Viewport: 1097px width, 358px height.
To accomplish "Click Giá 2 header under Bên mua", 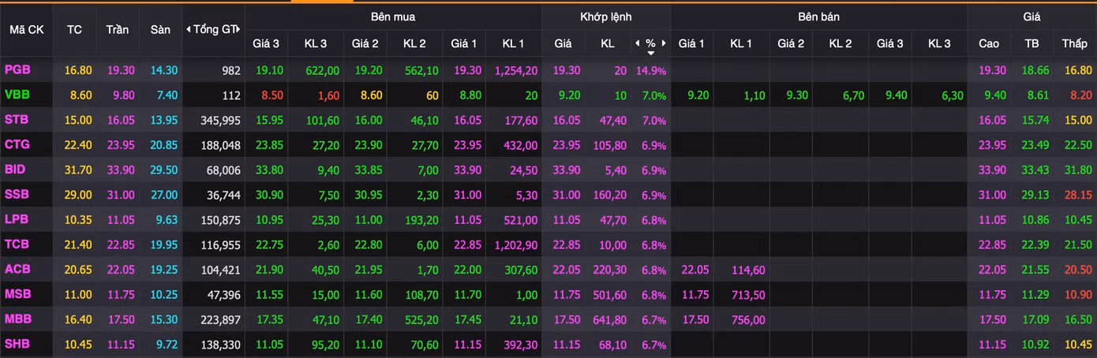I will point(365,43).
